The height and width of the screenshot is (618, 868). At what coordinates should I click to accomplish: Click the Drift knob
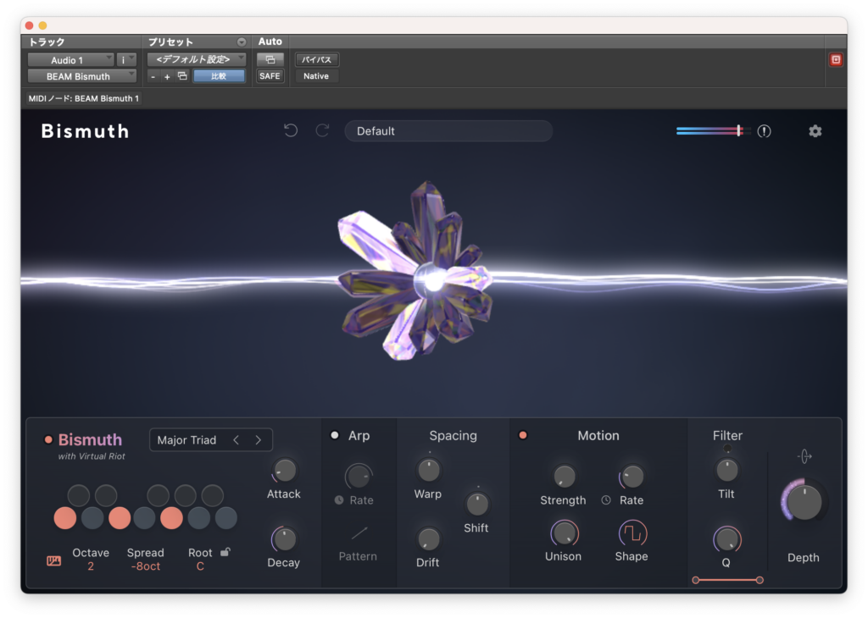tap(428, 539)
